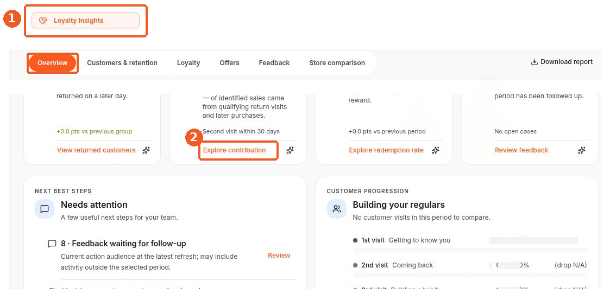This screenshot has width=610, height=300.
Task: Click the 2nd visit progress bar
Action: tap(470, 275)
